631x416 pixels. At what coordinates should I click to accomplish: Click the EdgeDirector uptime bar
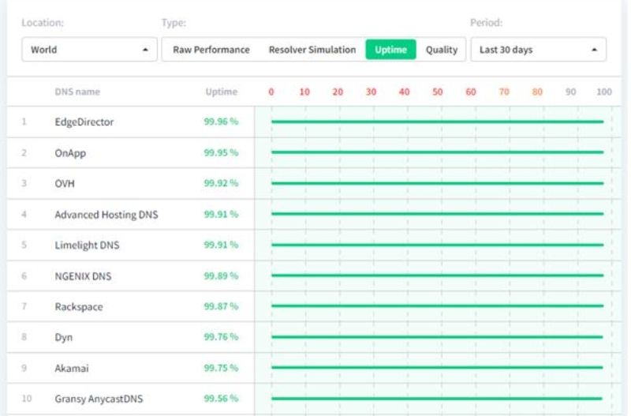point(438,122)
